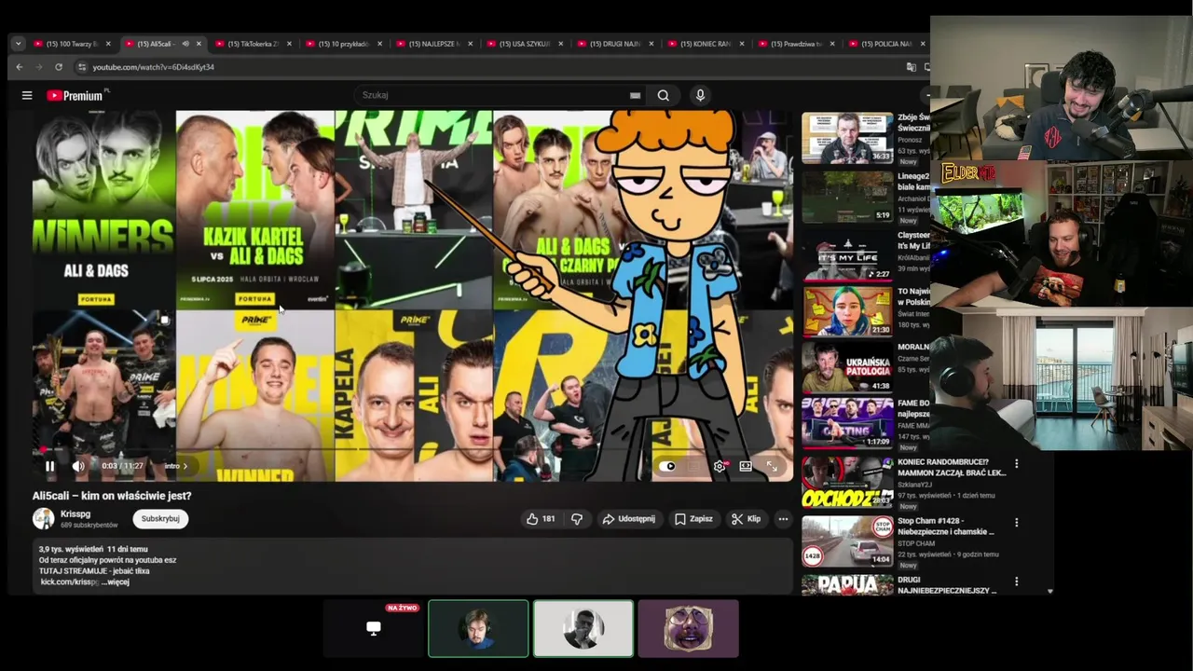Screen dimensions: 1193x671
Task: Open the Stop Cham 14:04 thumbnail
Action: click(x=847, y=541)
